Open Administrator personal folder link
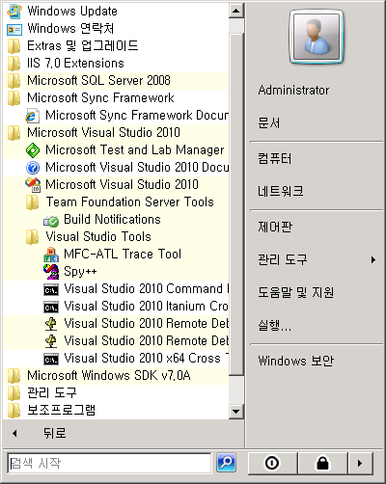This screenshot has width=386, height=484. (293, 91)
